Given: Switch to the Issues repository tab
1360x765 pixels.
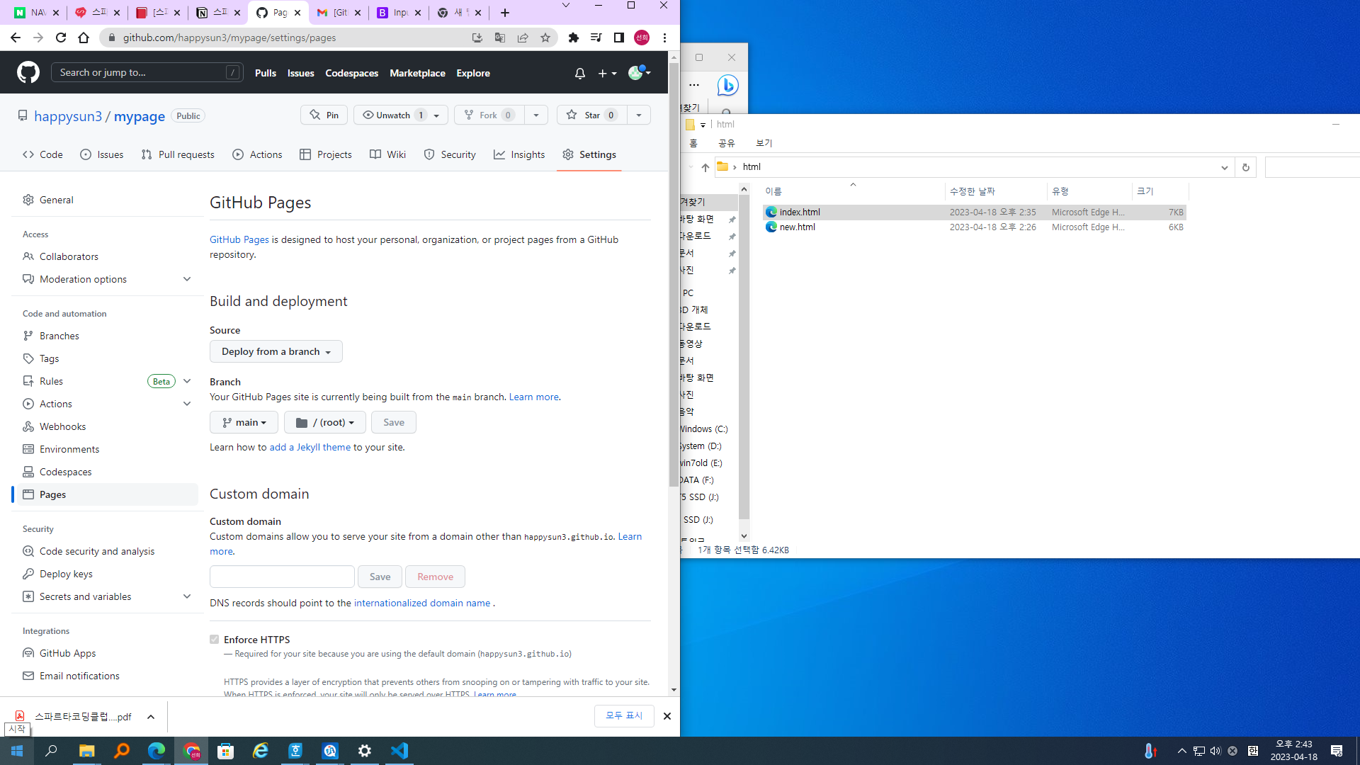Looking at the screenshot, I should (101, 154).
